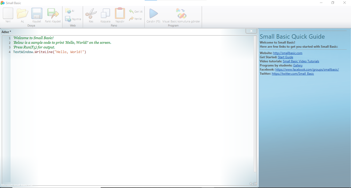Screen dimensions: 351x188
Task: Click the cursor position indicator 4, 38
Action: click(x=253, y=184)
